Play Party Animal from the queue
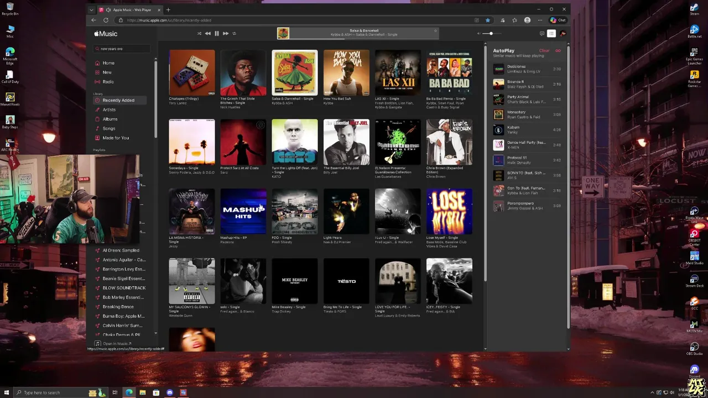This screenshot has width=708, height=398. pos(527,99)
